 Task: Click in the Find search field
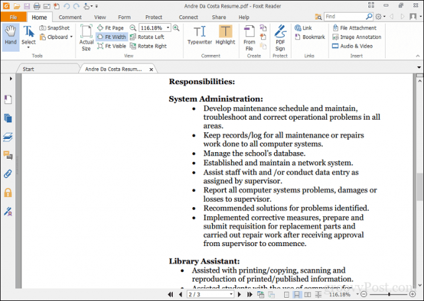coord(345,17)
